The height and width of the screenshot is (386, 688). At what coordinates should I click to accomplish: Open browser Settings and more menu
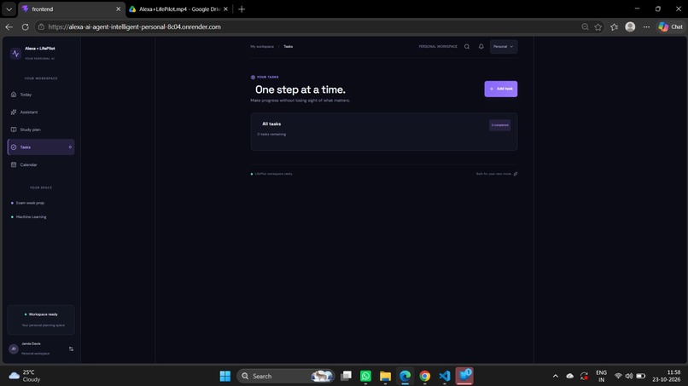tap(646, 26)
